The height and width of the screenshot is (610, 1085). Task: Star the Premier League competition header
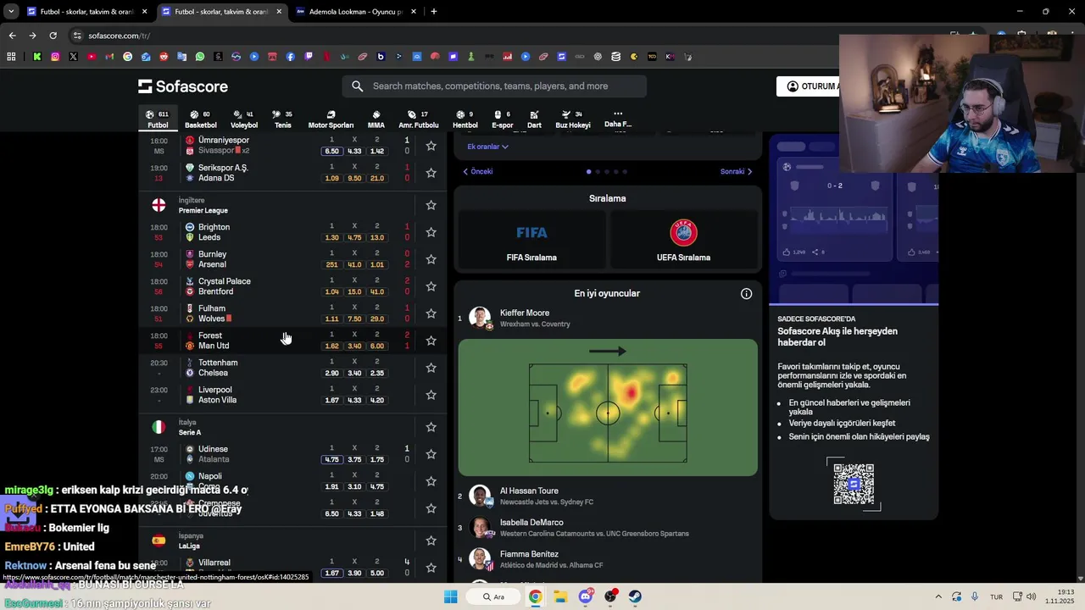[431, 205]
